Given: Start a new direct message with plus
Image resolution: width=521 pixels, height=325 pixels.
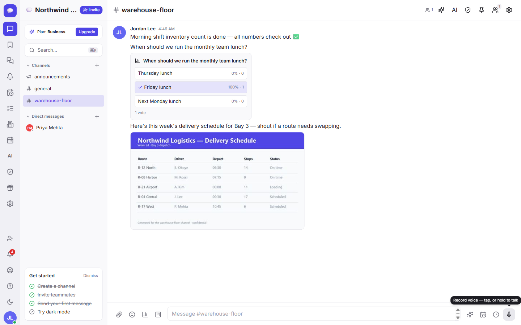Looking at the screenshot, I should [97, 116].
